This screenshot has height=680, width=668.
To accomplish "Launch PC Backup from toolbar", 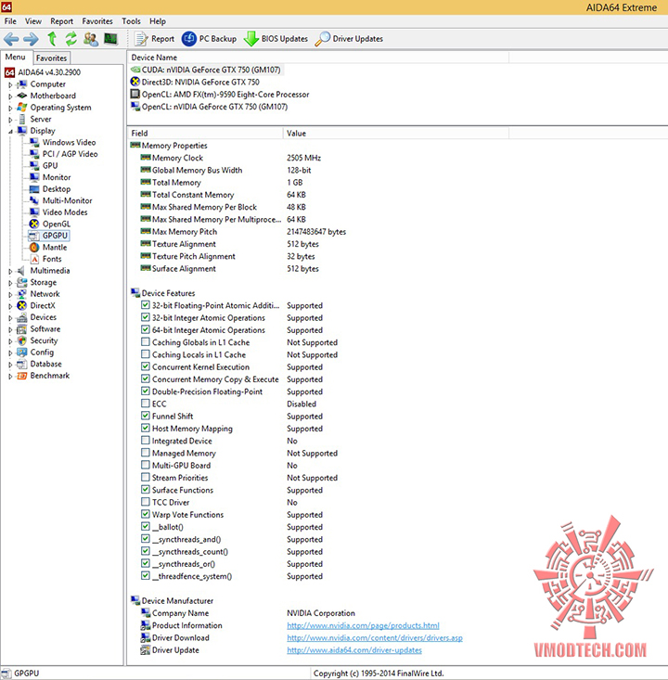I will (x=209, y=39).
